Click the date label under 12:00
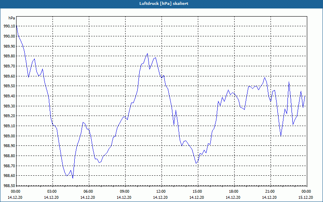Viewport: 323px width, 202px height. pos(160,198)
